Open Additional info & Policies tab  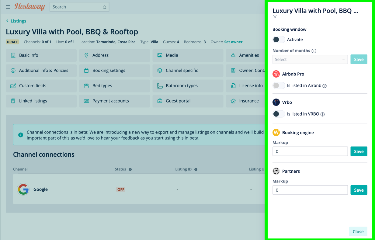[41, 71]
